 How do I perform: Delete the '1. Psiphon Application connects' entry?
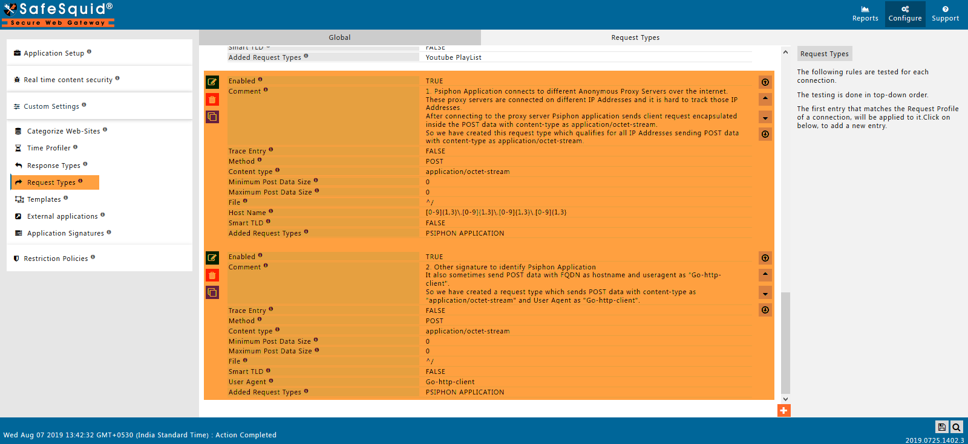pyautogui.click(x=212, y=99)
